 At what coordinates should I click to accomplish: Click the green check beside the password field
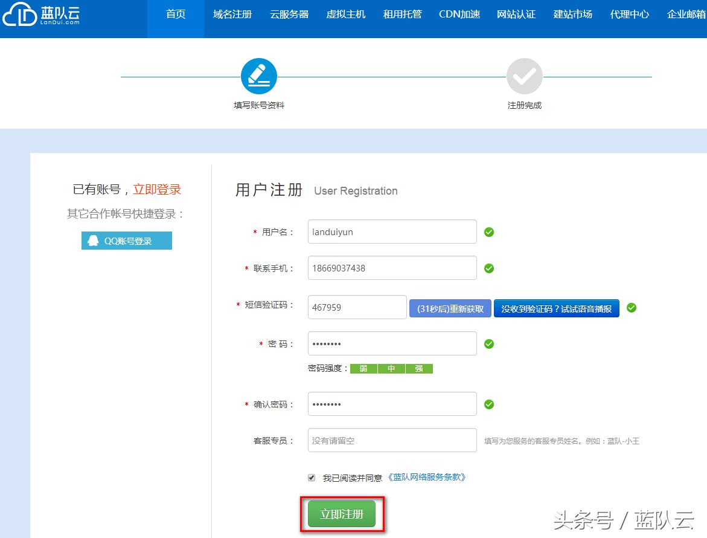click(x=488, y=343)
